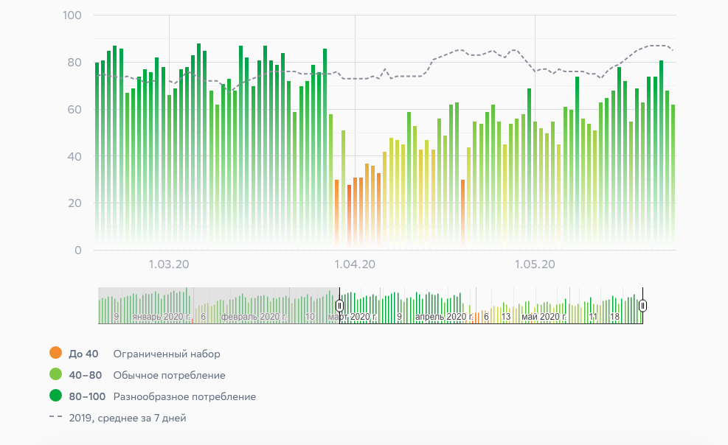
Task: Click the left range selector handle
Action: click(x=339, y=306)
